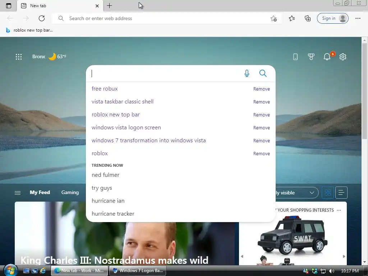Screen dimensions: 368x276
Task: Select trending 'try guys' suggestion
Action: [x=102, y=188]
